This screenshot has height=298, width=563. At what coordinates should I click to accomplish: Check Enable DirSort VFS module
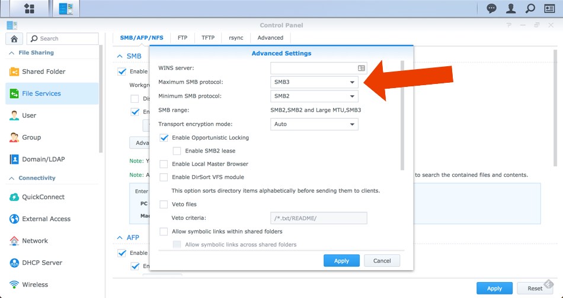tap(164, 177)
